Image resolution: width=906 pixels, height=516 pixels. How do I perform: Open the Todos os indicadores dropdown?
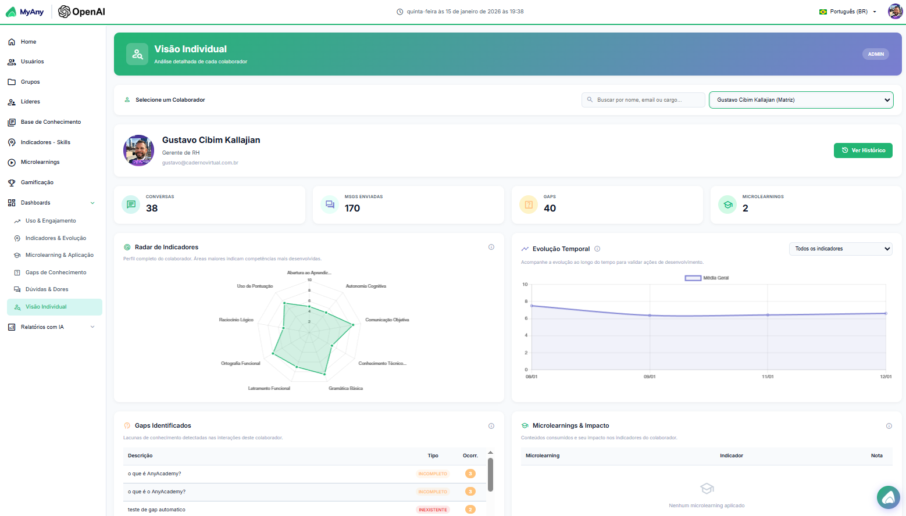(840, 249)
